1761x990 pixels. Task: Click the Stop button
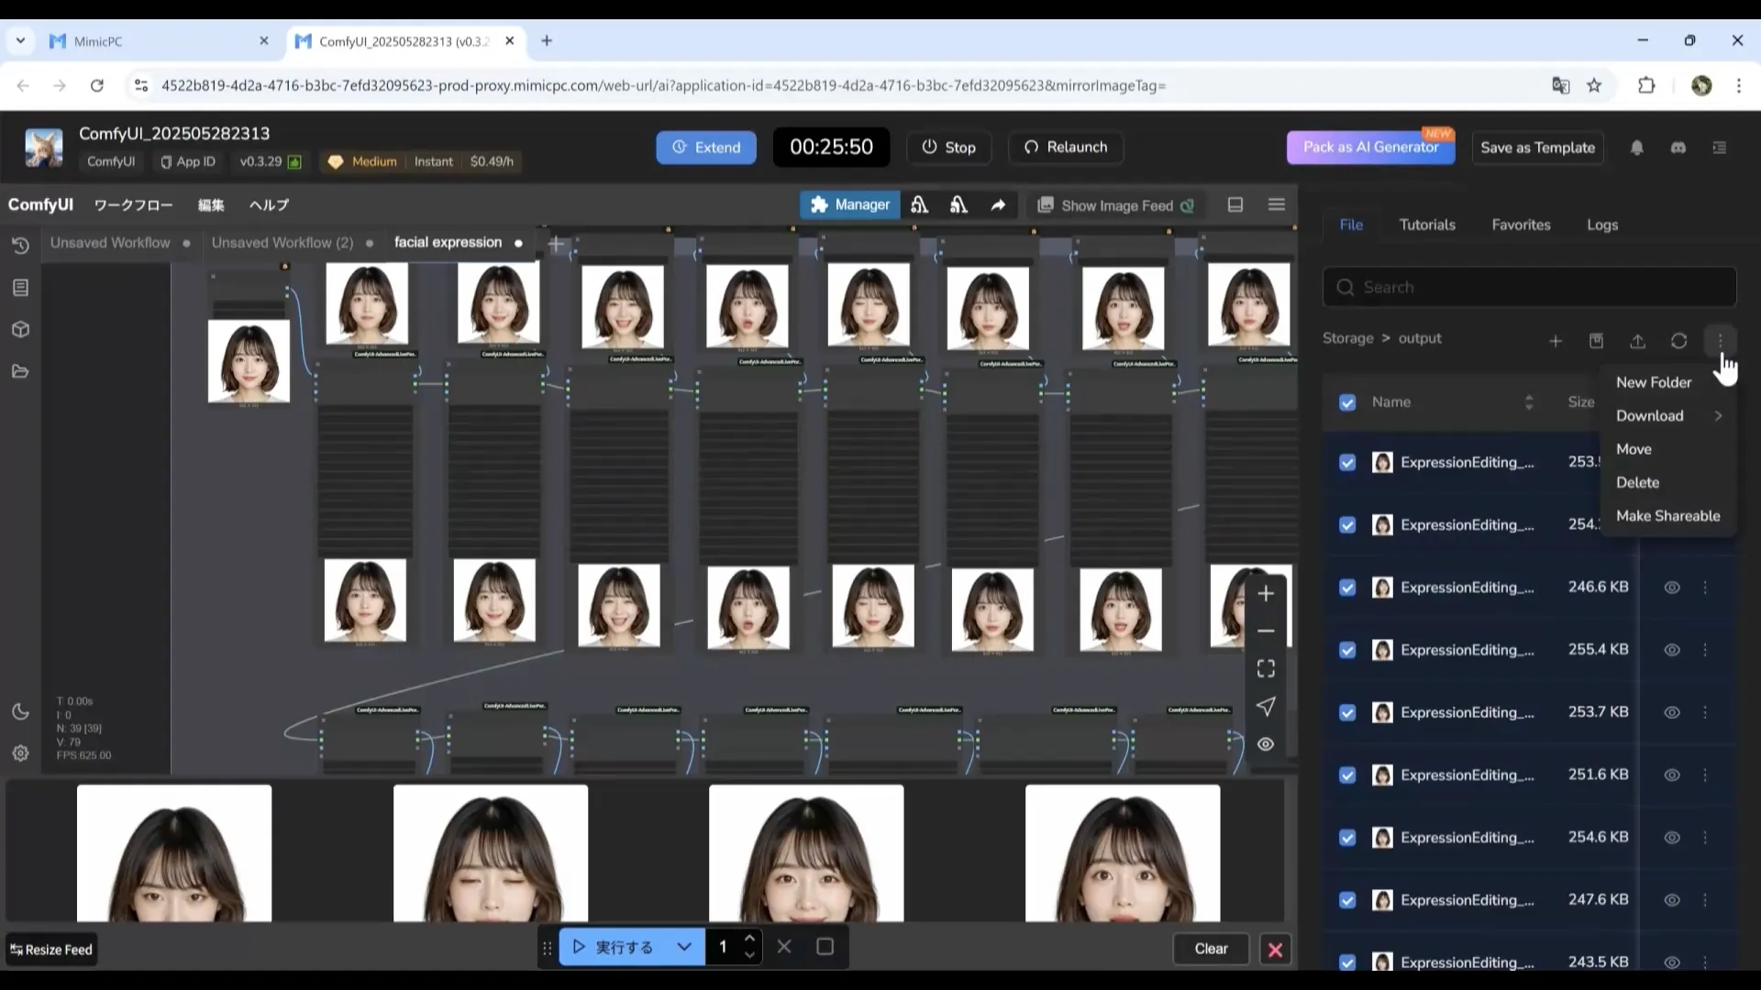(948, 147)
